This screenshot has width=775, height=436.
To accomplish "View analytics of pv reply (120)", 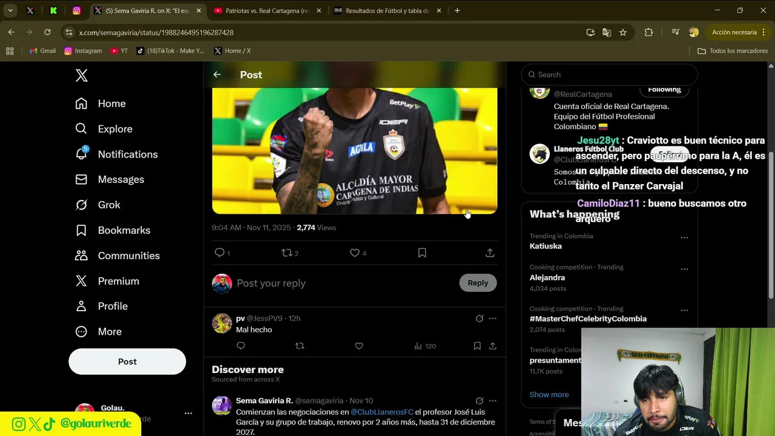I will [x=425, y=346].
